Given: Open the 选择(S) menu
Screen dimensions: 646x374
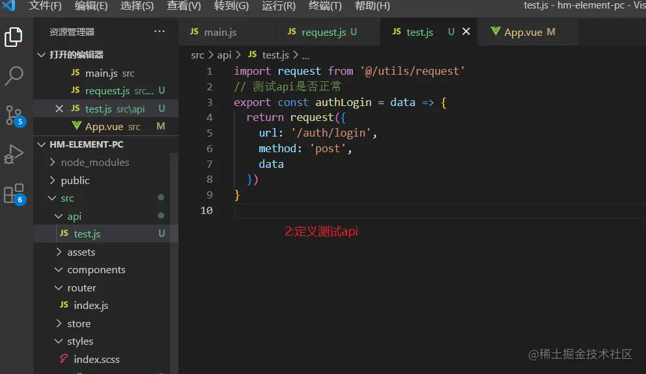Looking at the screenshot, I should (137, 6).
